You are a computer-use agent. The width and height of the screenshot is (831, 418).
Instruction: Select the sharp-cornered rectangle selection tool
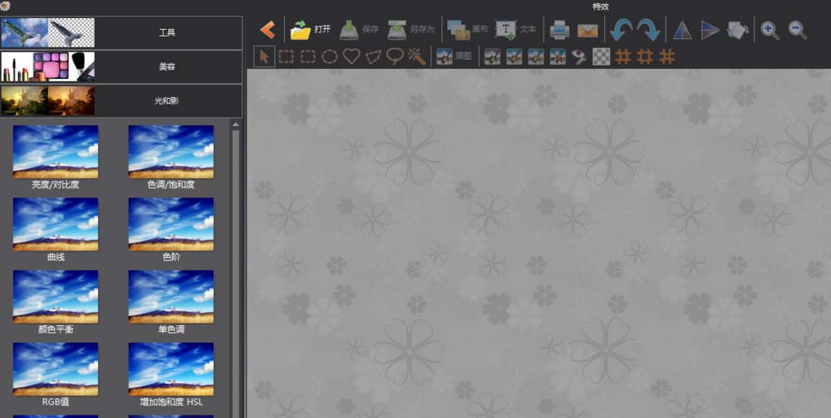286,56
